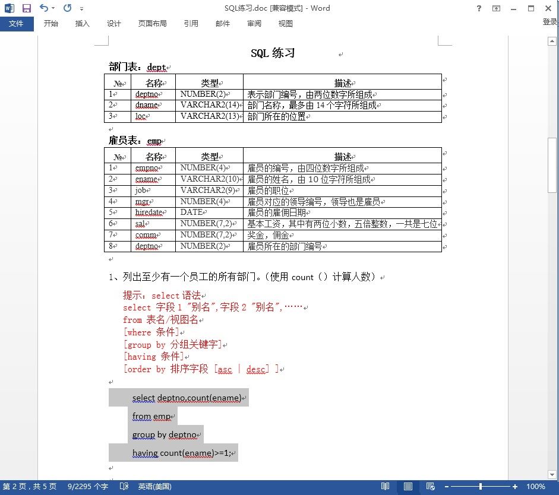Click the comm cell in emp table

tap(153, 235)
